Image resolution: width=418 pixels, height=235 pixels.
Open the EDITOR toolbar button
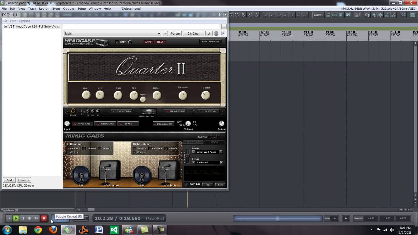pyautogui.click(x=318, y=15)
